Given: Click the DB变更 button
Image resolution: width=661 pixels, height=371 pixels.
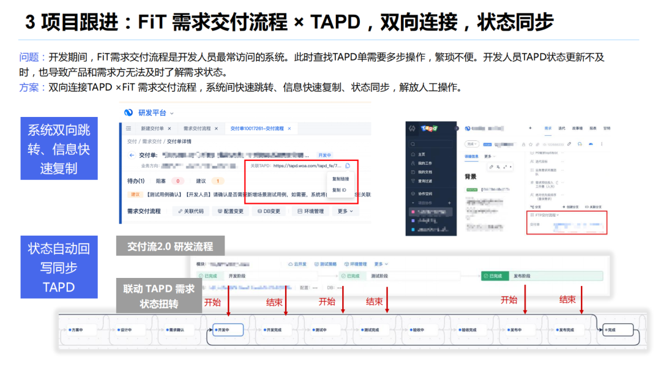Looking at the screenshot, I should pyautogui.click(x=269, y=211).
